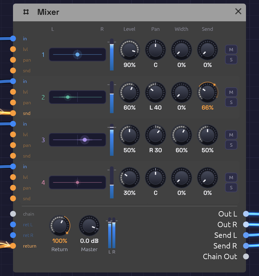Click channel 3 Send knob at 50%
Screen dimensions: 259x276
click(x=207, y=135)
